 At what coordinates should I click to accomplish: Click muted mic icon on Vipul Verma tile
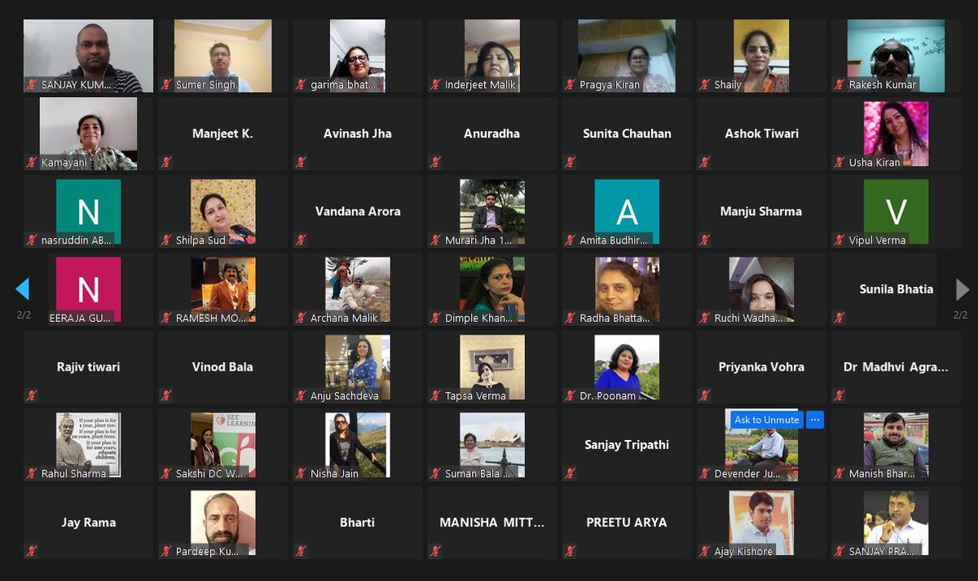(x=839, y=240)
